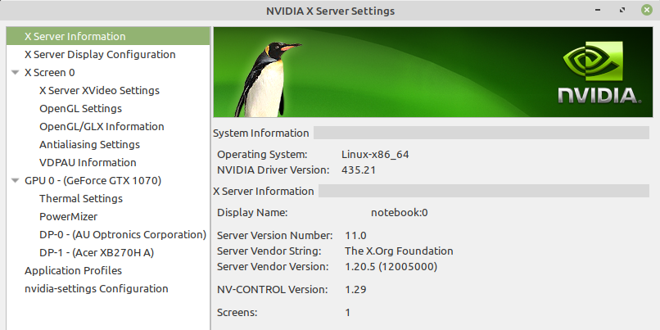The height and width of the screenshot is (330, 660).
Task: Click the Server Vendor String: label
Action: click(x=269, y=251)
